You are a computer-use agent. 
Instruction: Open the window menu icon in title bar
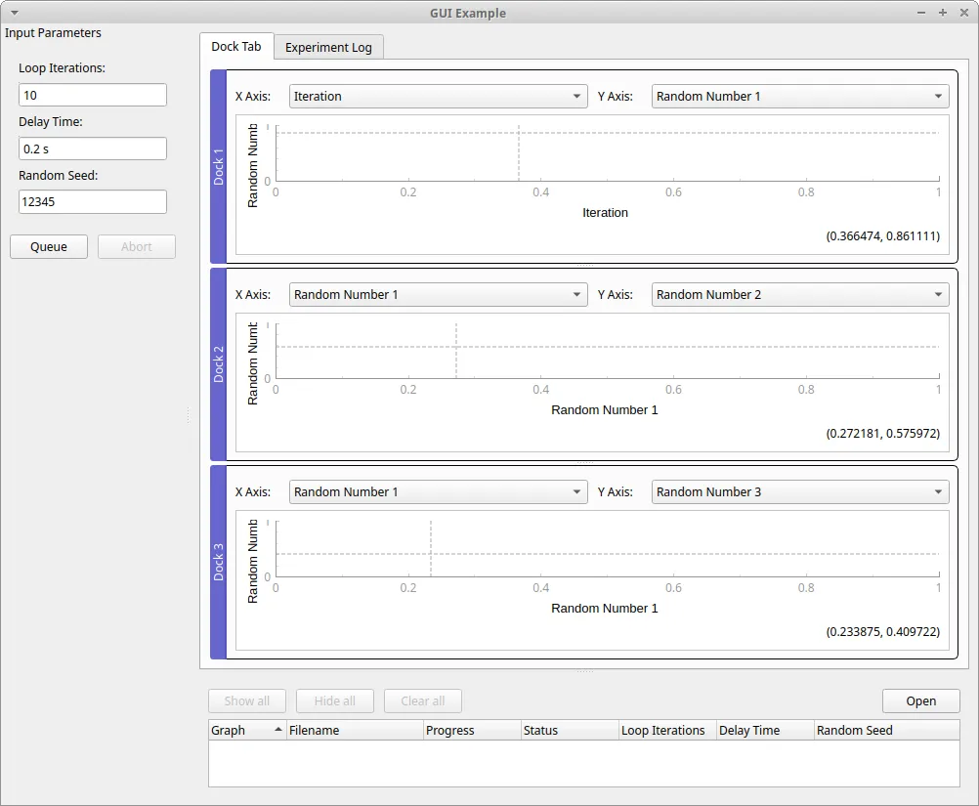14,13
